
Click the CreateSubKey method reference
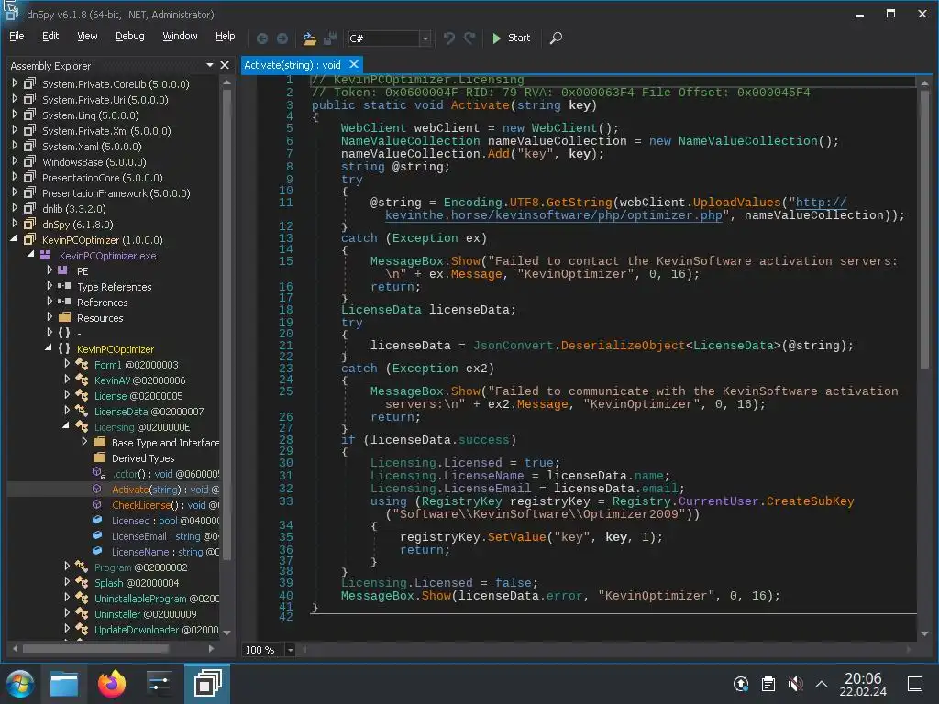tap(810, 501)
